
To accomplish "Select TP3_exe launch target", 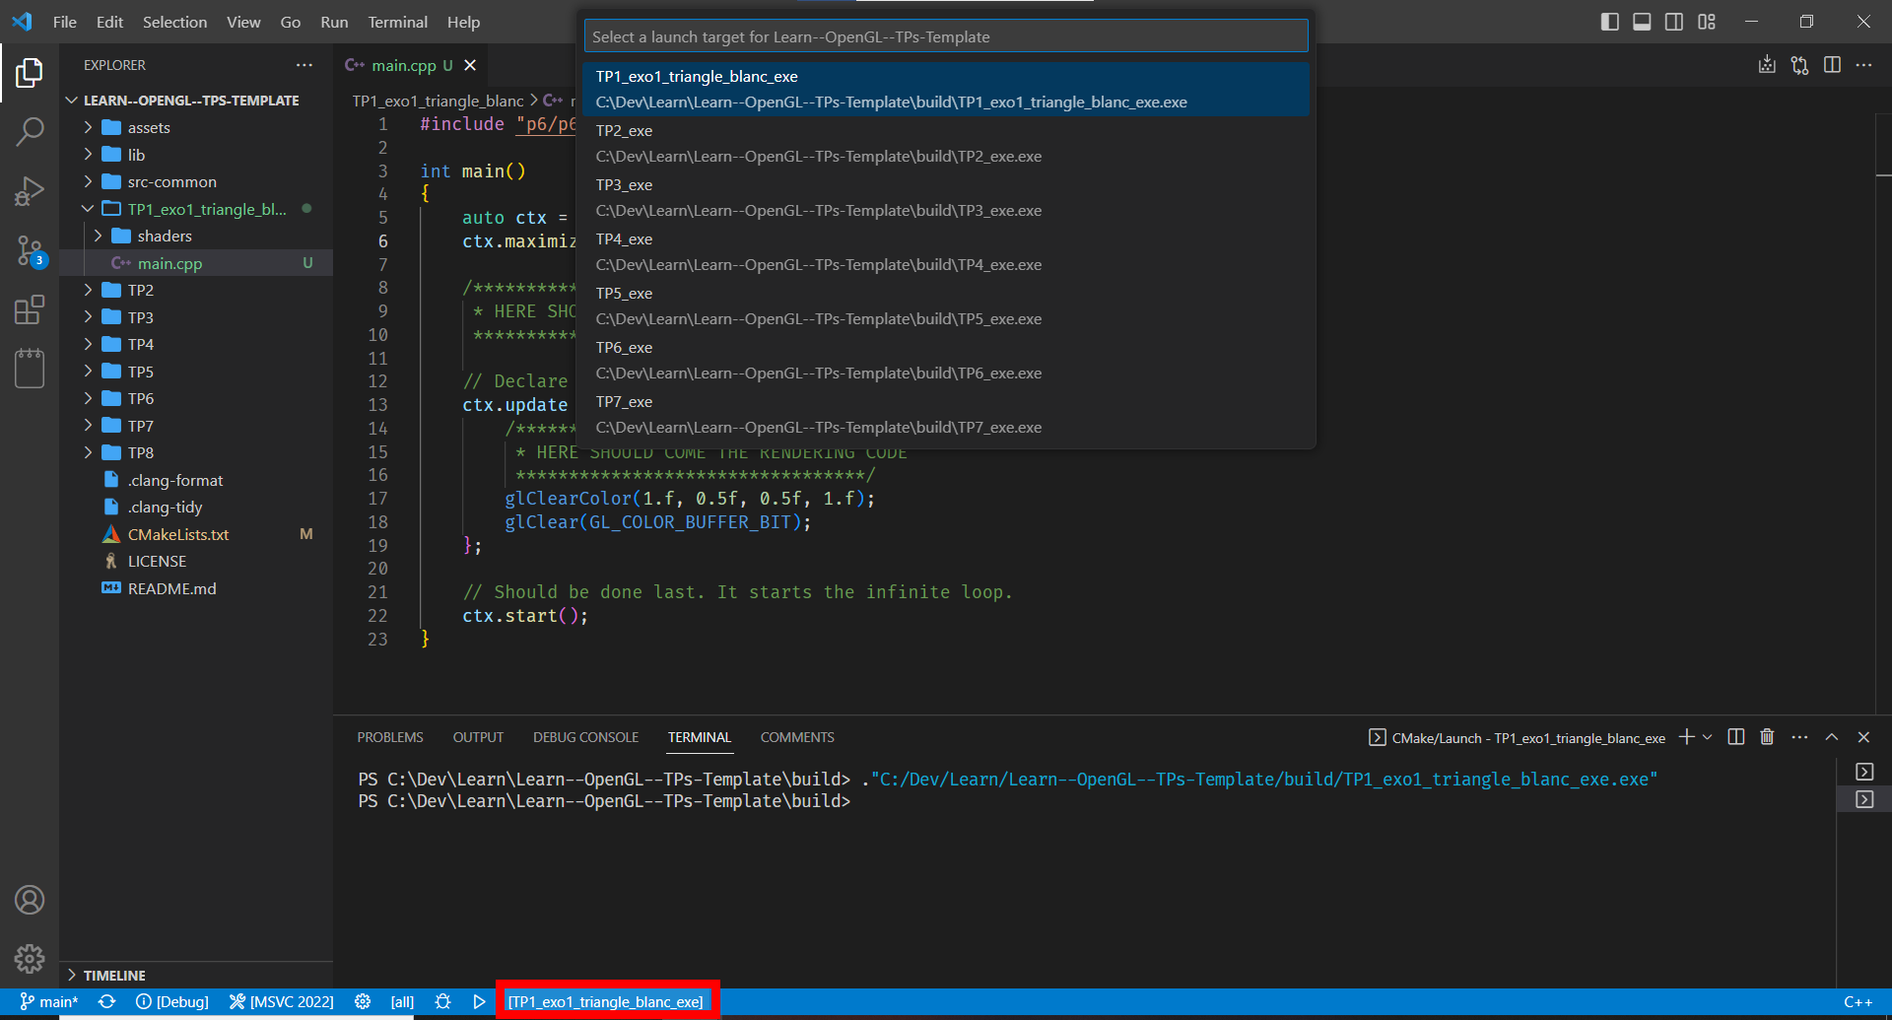I will pos(946,197).
